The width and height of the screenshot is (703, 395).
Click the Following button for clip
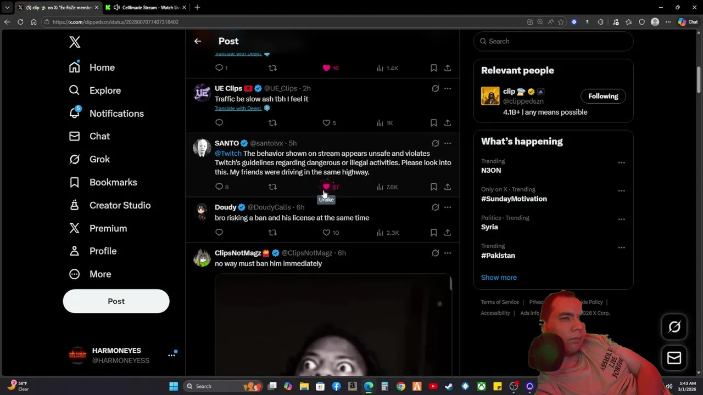603,96
